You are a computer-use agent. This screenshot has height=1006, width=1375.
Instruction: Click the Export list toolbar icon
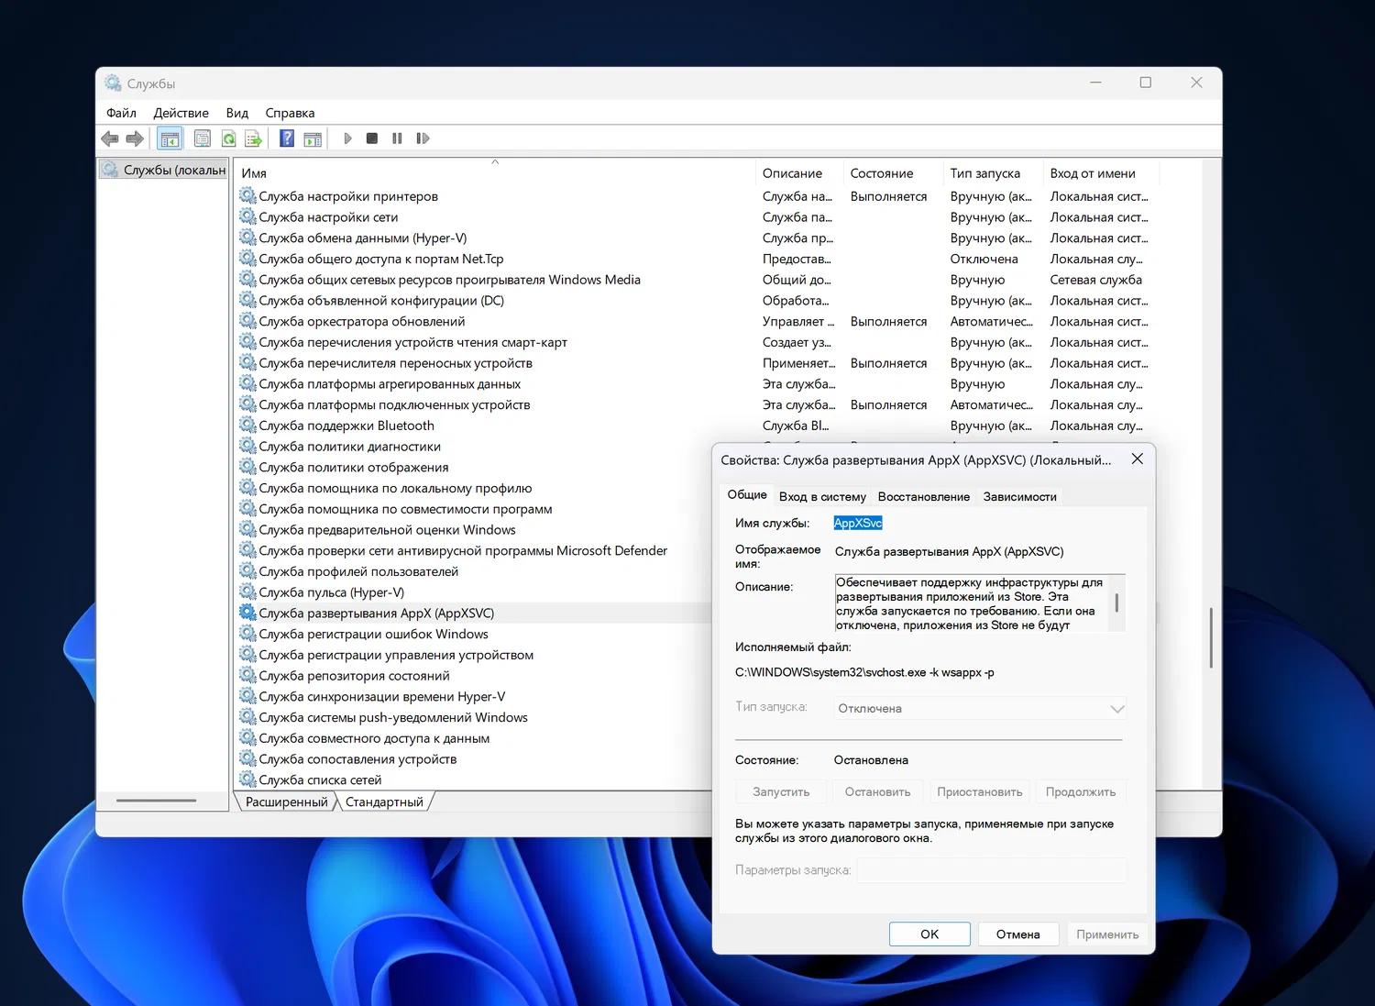(x=253, y=138)
